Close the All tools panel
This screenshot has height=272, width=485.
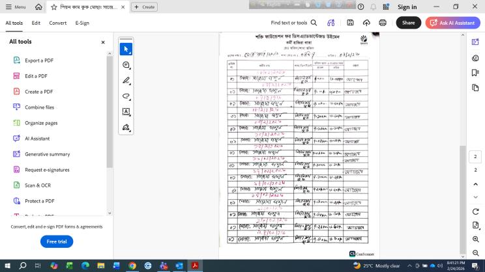pos(103,42)
